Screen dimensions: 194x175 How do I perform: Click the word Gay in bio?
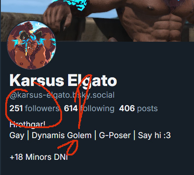17,135
